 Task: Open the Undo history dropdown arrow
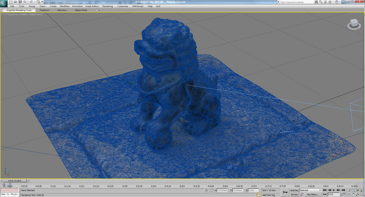pos(28,2)
